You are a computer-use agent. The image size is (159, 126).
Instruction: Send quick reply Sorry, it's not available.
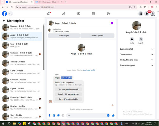(68, 99)
